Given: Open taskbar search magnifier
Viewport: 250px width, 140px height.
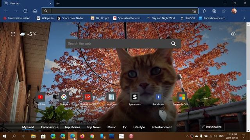Looking at the screenshot, I should [14, 136].
